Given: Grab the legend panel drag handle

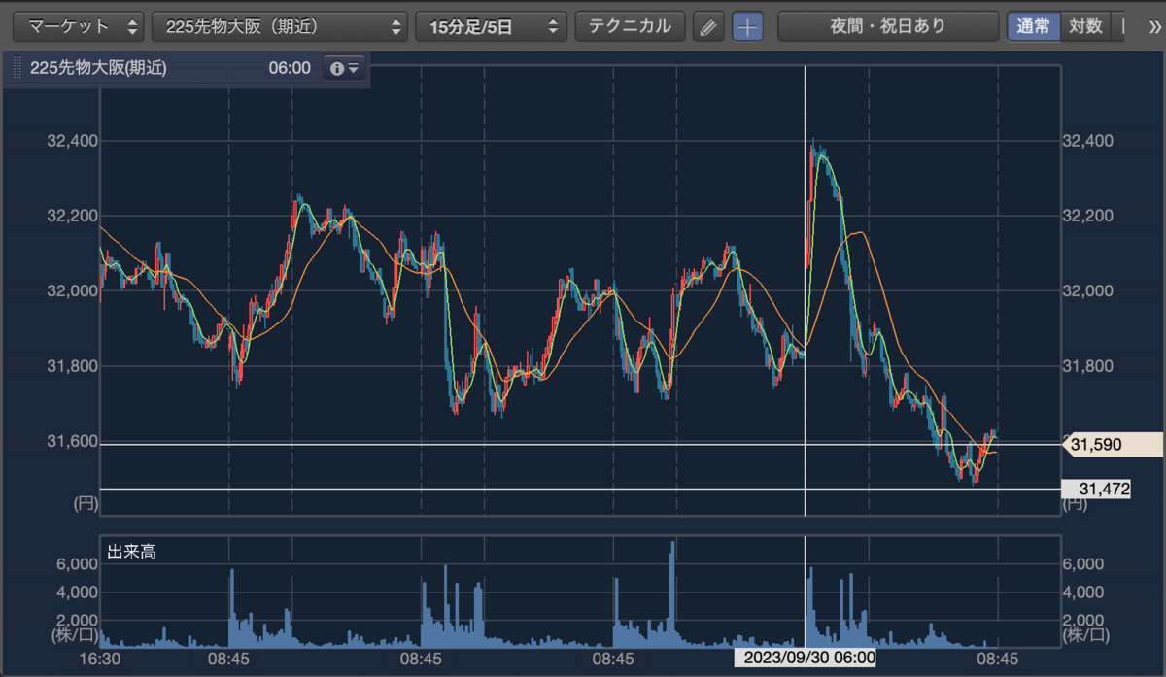Looking at the screenshot, I should [x=16, y=69].
